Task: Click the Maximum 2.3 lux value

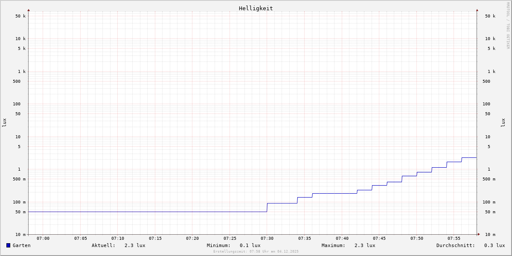Action: coord(364,245)
